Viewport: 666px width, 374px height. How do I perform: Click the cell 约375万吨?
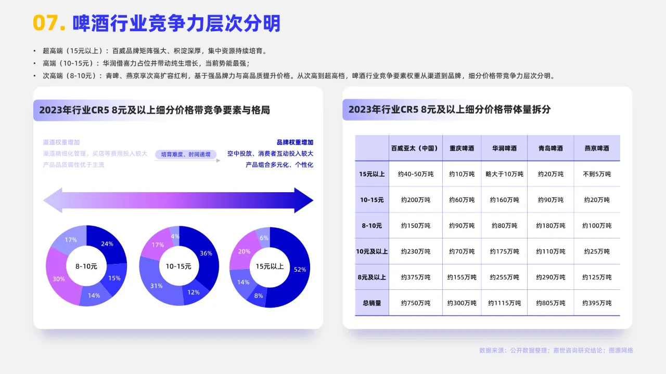(416, 277)
